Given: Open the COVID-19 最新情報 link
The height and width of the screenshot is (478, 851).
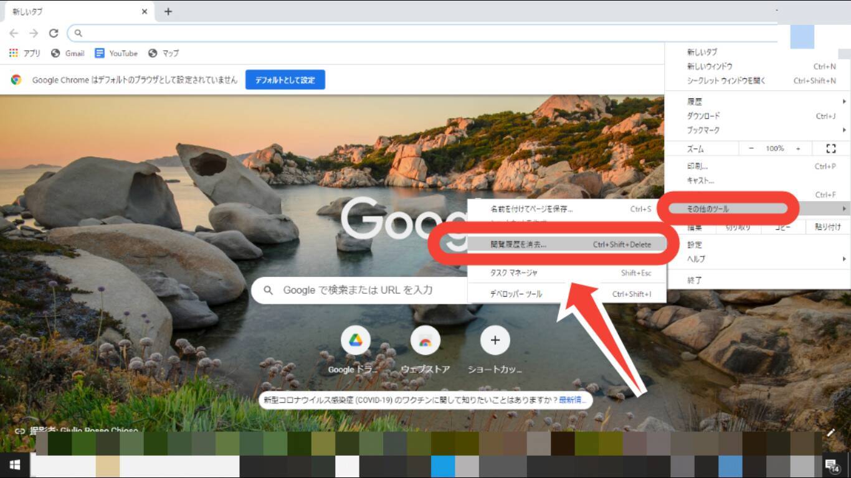Looking at the screenshot, I should [573, 400].
